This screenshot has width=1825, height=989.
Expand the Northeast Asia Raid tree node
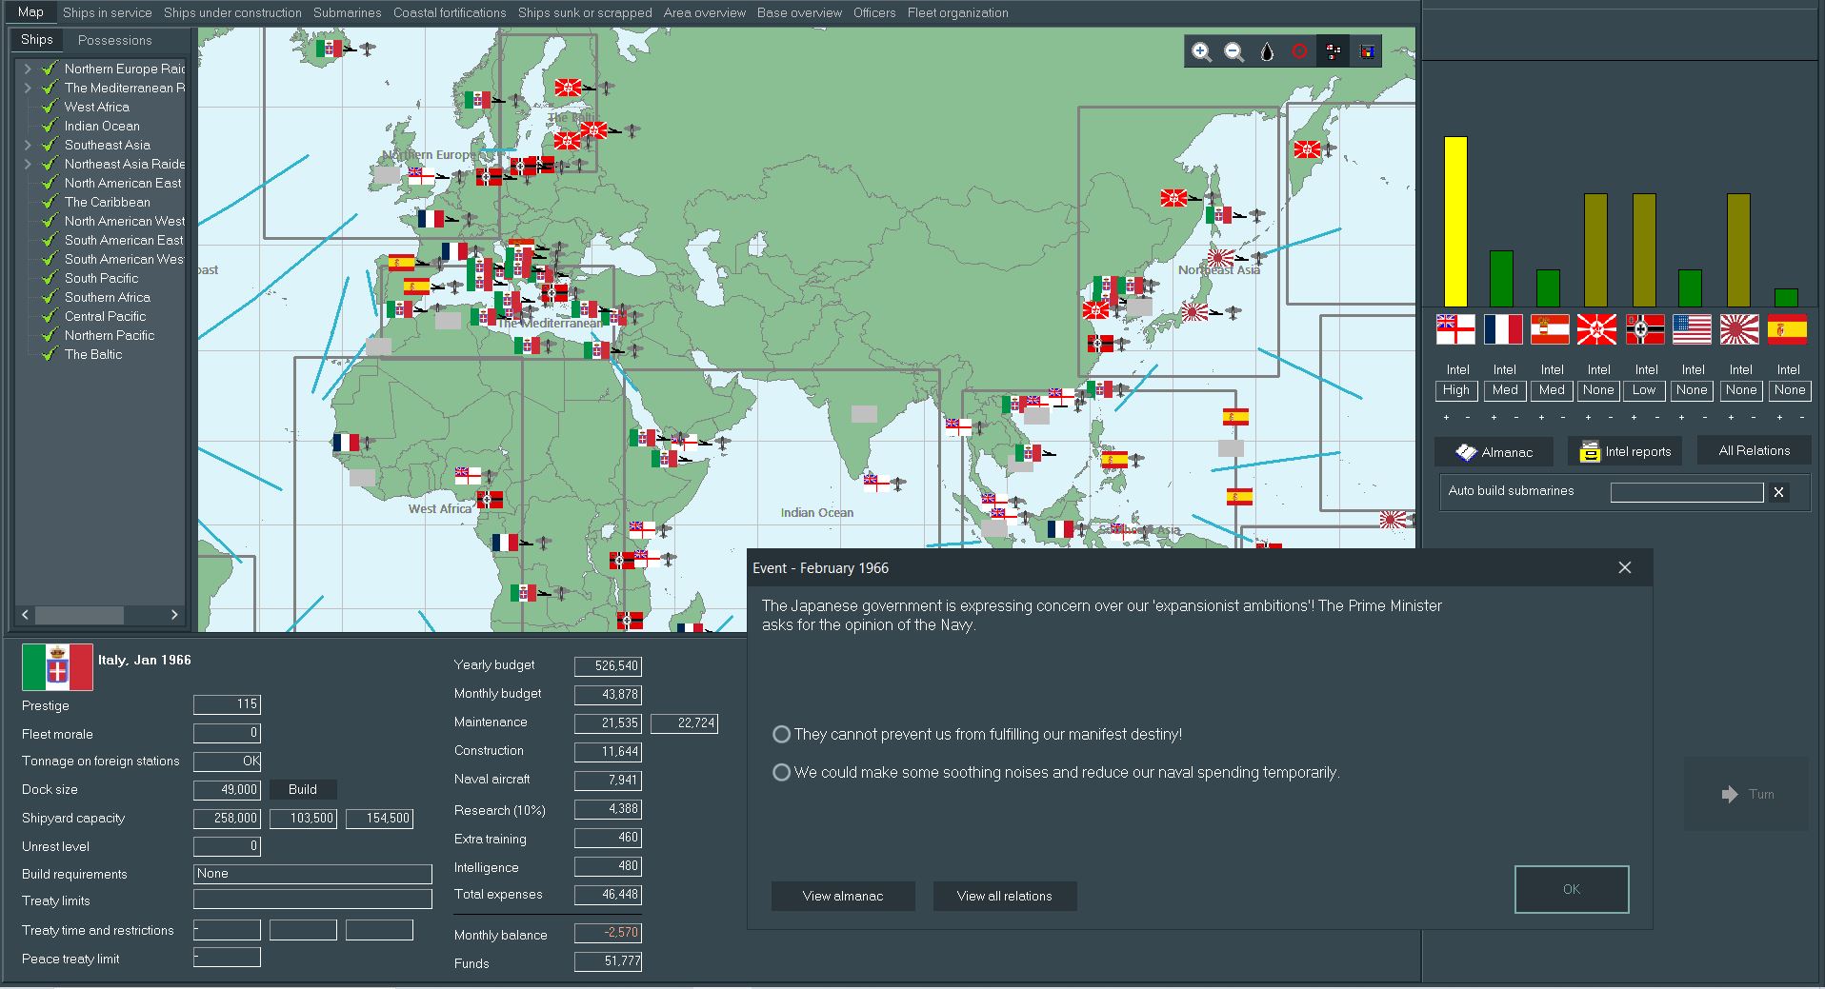click(x=28, y=164)
